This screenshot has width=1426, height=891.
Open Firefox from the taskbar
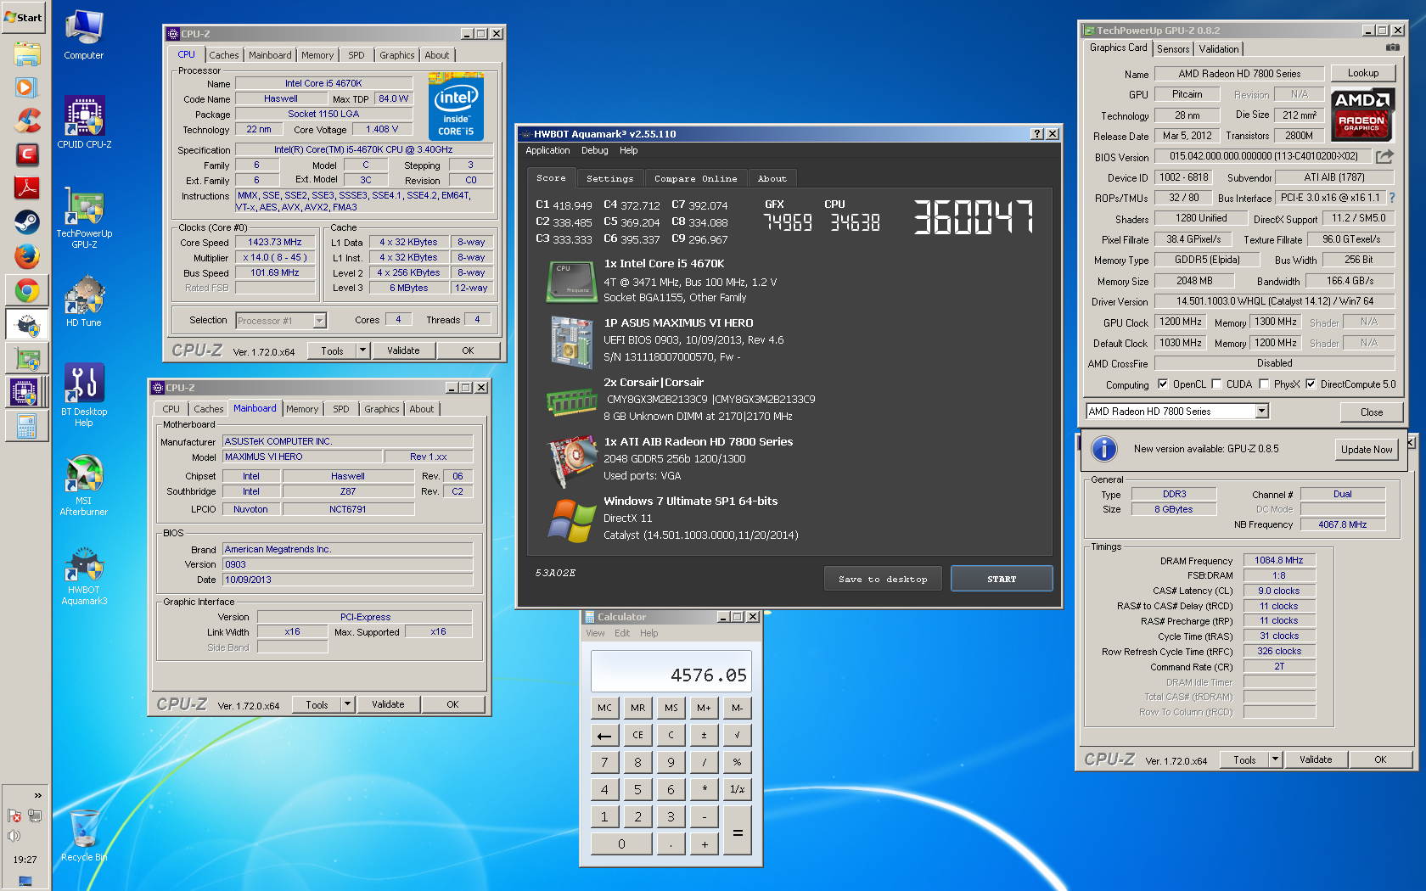coord(26,256)
